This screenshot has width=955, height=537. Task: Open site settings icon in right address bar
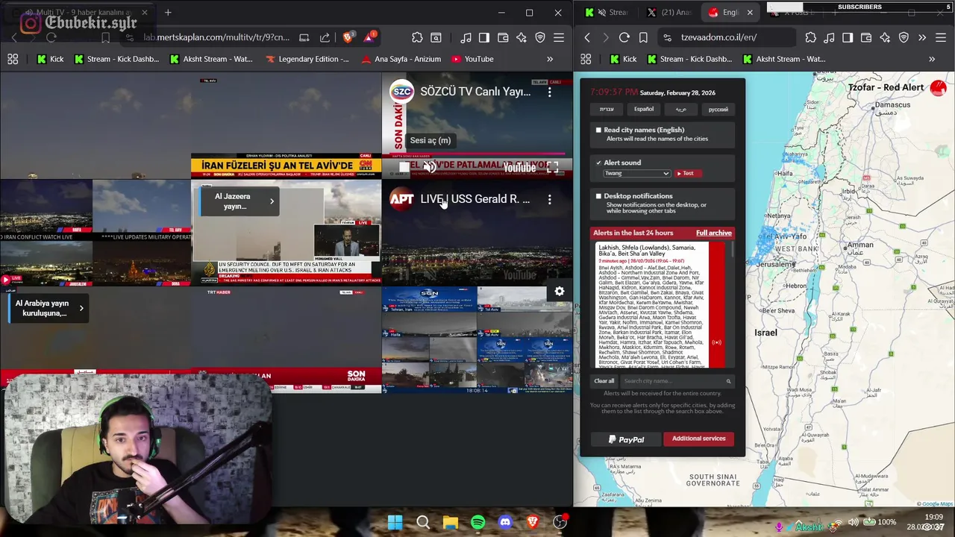(x=668, y=37)
